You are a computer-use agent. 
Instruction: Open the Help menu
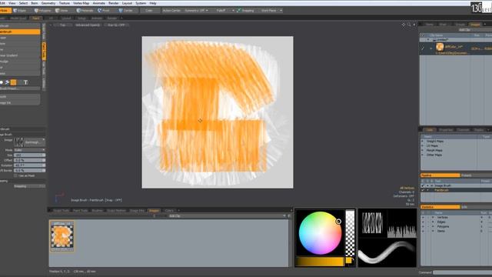point(153,3)
